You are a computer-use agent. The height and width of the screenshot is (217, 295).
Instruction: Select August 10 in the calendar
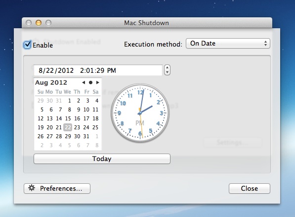click(x=86, y=109)
